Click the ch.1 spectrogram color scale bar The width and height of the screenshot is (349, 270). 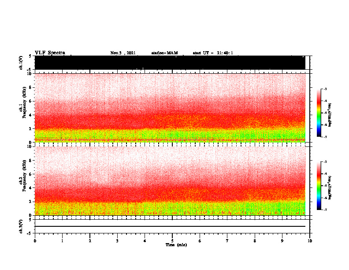319,113
